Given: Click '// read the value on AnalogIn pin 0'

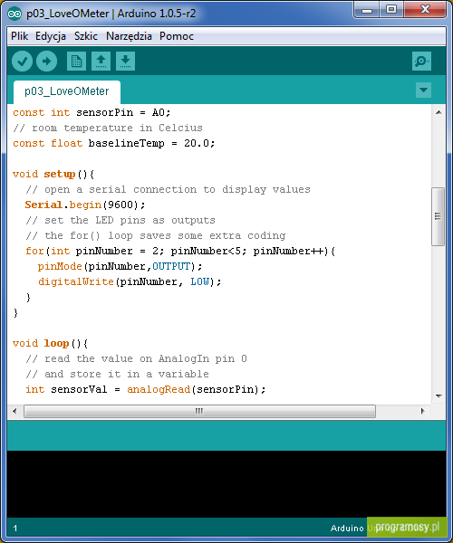Looking at the screenshot, I should click(137, 358).
